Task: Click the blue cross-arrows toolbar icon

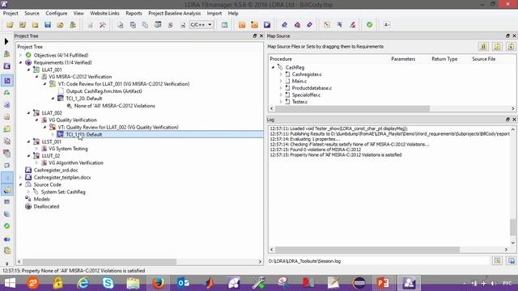Action: pyautogui.click(x=340, y=25)
